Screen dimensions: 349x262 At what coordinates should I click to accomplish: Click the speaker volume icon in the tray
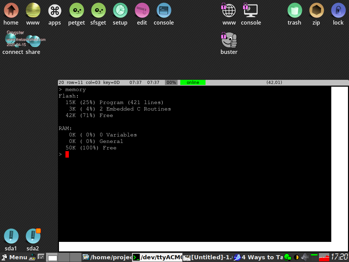click(305, 257)
